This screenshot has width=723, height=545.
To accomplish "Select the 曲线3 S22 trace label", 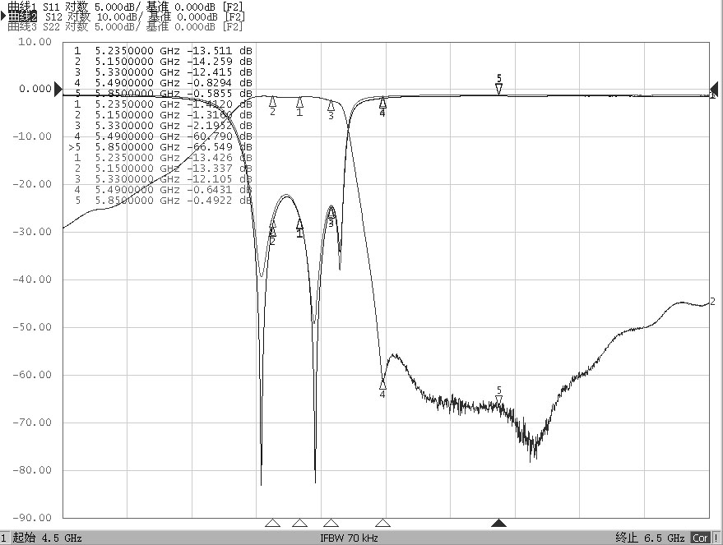I will (123, 26).
